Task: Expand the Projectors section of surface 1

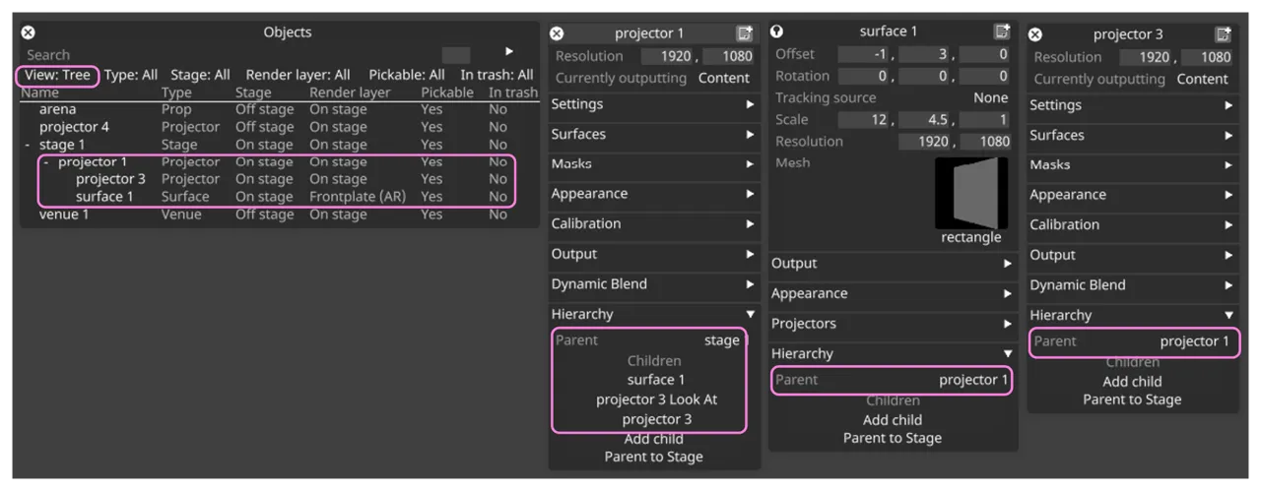Action: click(893, 324)
